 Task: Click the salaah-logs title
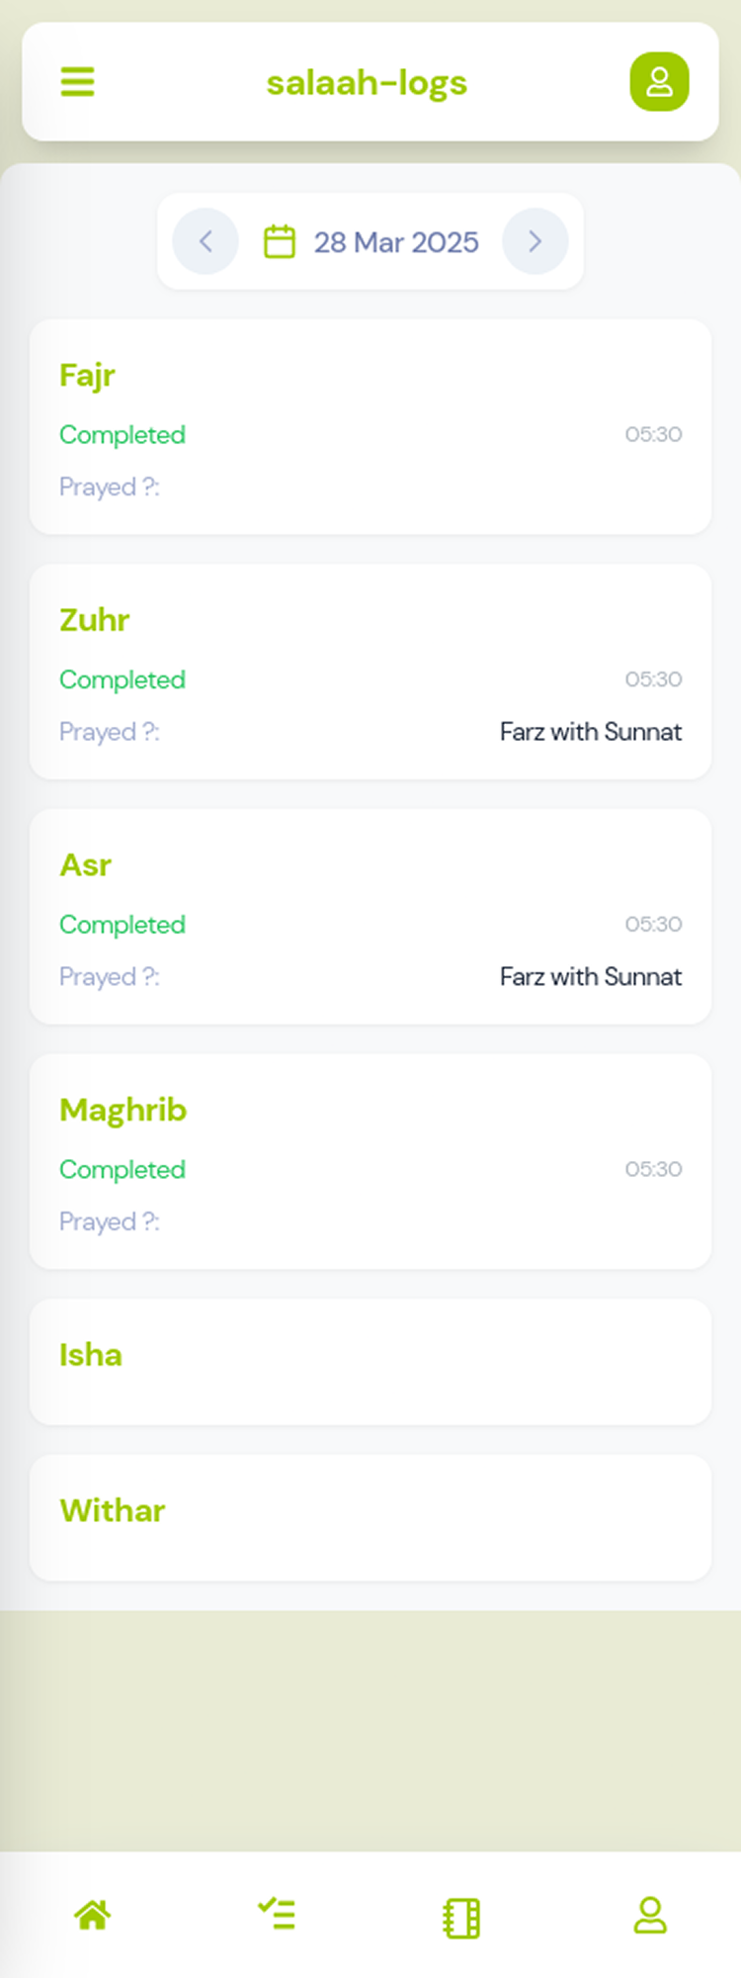(x=367, y=83)
